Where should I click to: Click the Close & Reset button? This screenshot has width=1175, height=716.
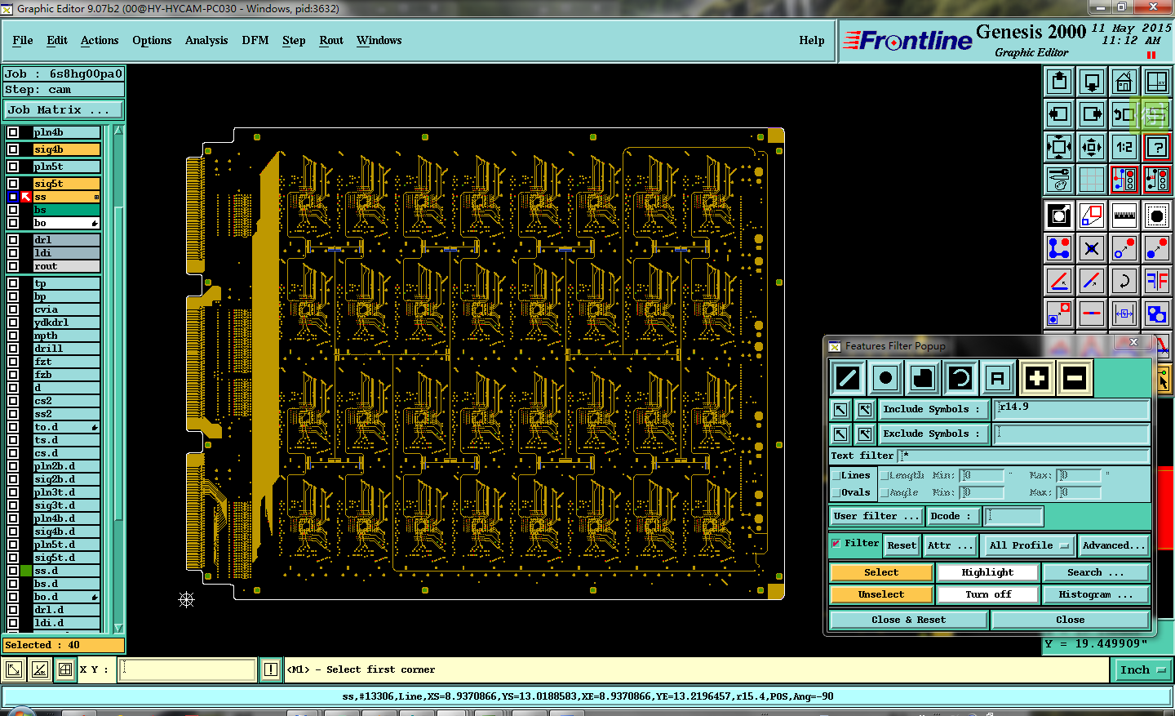coord(908,620)
